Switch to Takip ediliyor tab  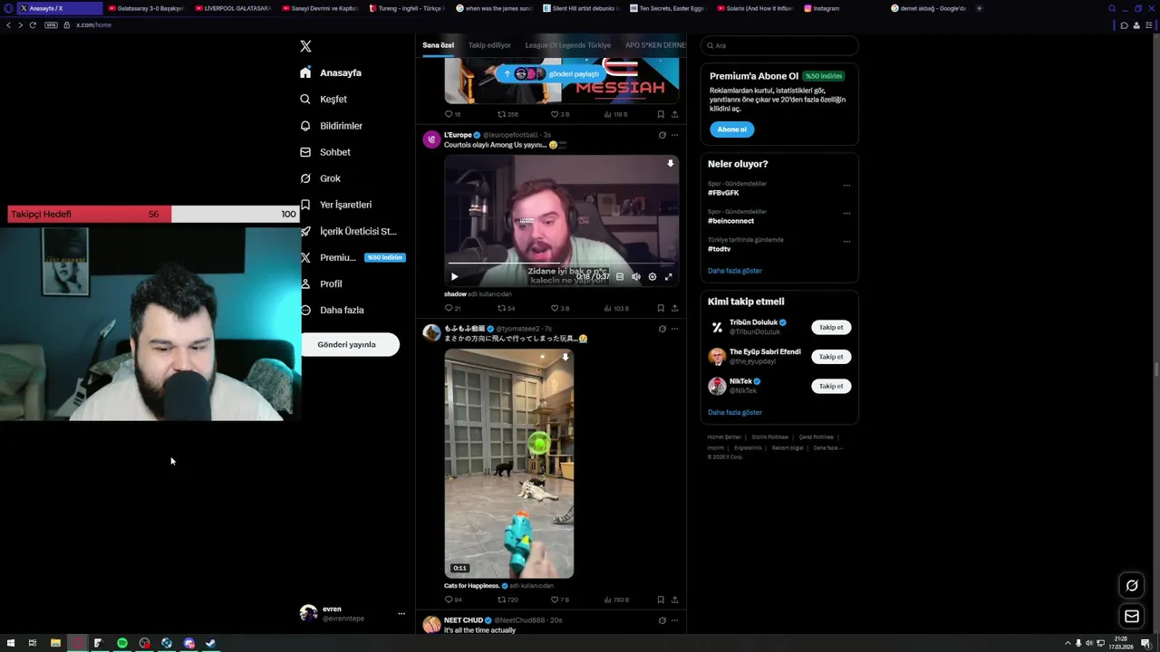pos(489,45)
